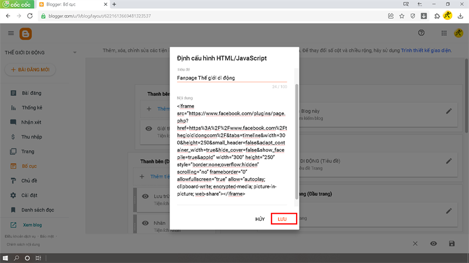This screenshot has width=469, height=263.
Task: Open the Google apps grid
Action: pyautogui.click(x=444, y=33)
